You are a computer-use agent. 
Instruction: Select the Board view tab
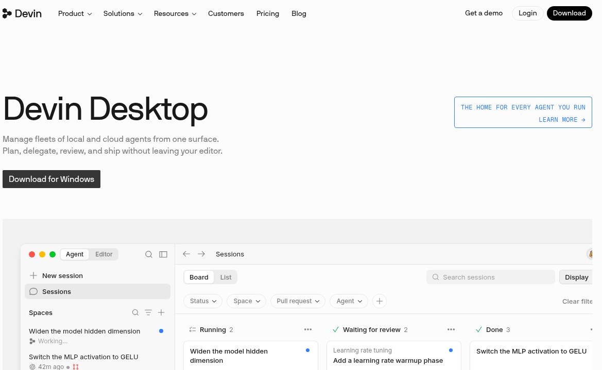pyautogui.click(x=199, y=277)
